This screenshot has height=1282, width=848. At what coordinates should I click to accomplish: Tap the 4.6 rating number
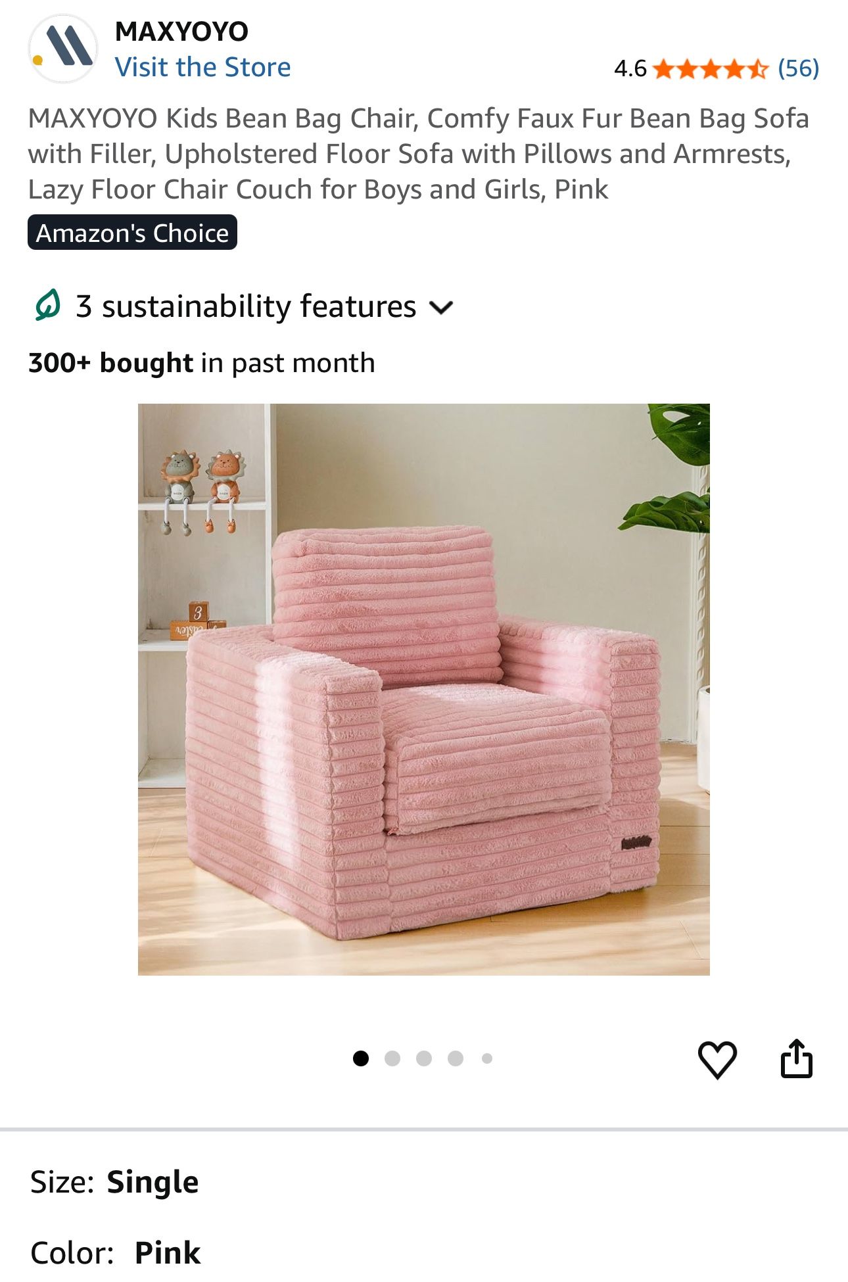click(630, 68)
